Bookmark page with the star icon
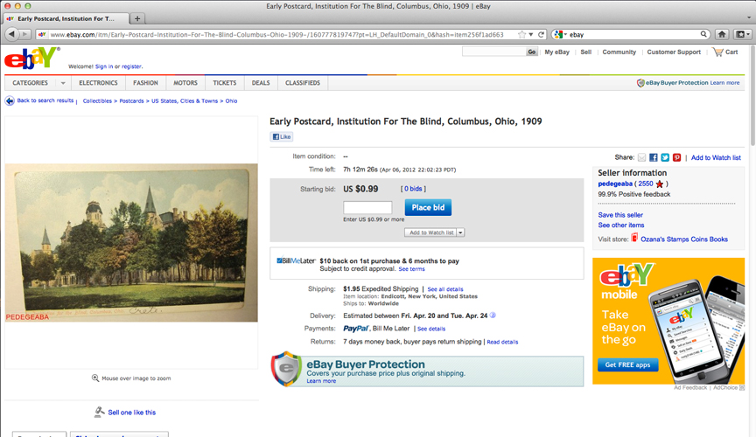756x437 pixels. [x=521, y=35]
